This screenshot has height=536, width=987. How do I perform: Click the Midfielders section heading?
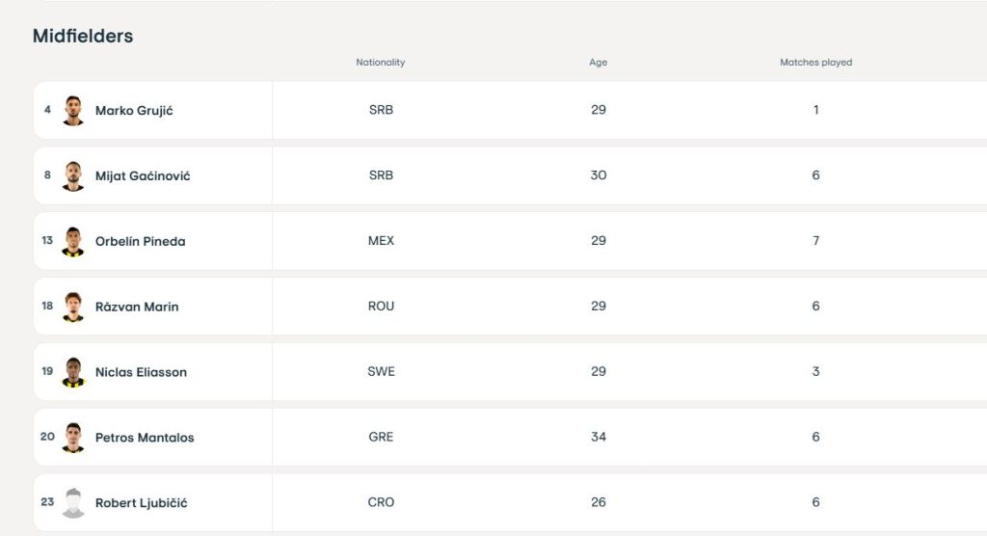click(83, 37)
